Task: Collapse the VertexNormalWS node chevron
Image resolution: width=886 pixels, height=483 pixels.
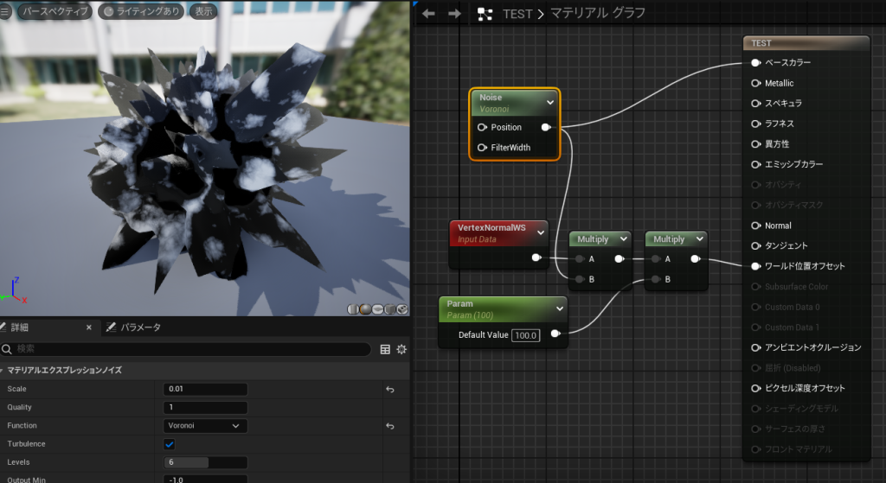Action: click(x=541, y=232)
